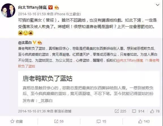The image size is (163, 126).
Task: Repost this weibo with 56 shares
Action: click(59, 121)
